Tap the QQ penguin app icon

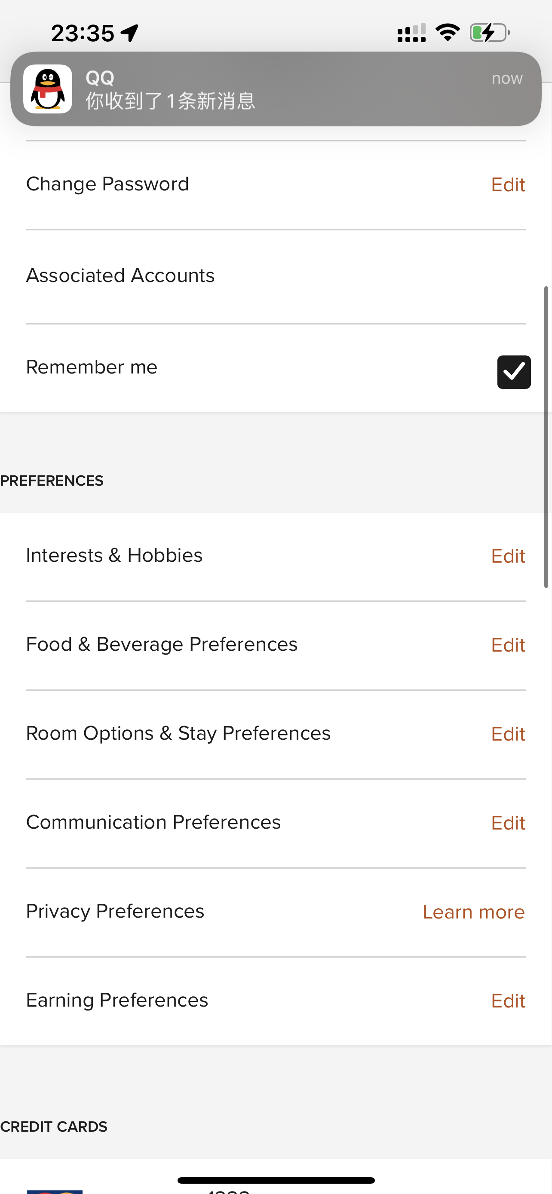48,89
